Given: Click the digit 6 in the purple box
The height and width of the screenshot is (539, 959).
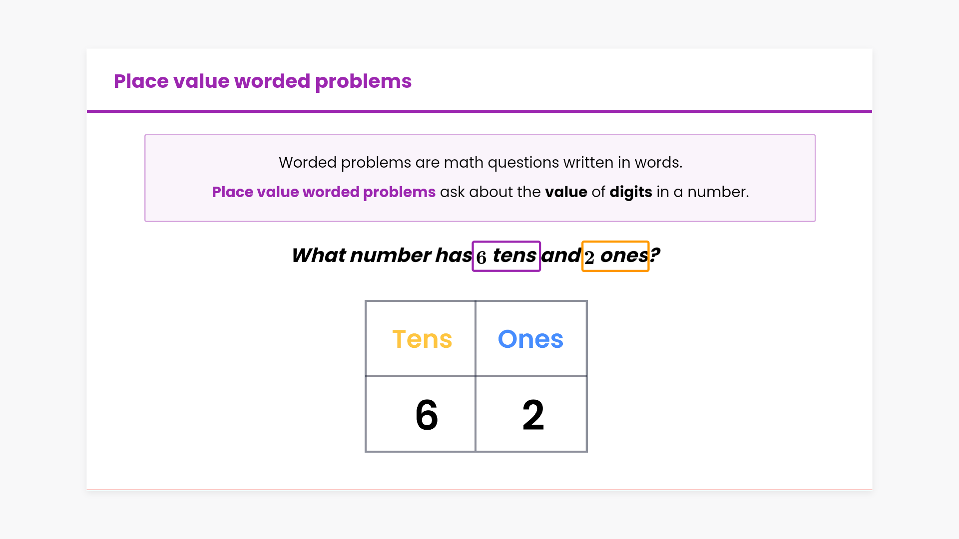Looking at the screenshot, I should tap(481, 258).
